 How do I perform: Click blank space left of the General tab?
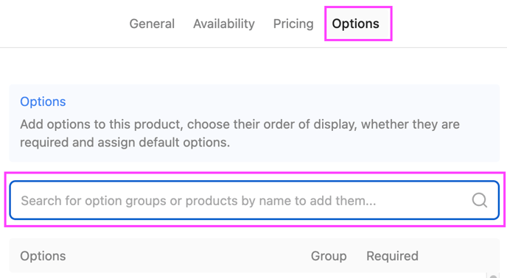pyautogui.click(x=65, y=24)
